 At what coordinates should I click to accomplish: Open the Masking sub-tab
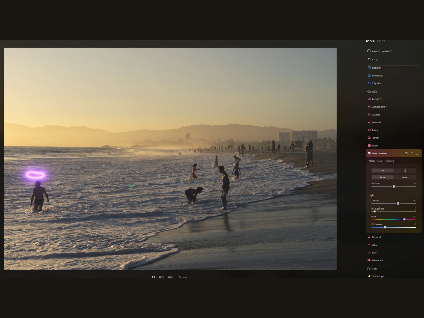click(390, 161)
